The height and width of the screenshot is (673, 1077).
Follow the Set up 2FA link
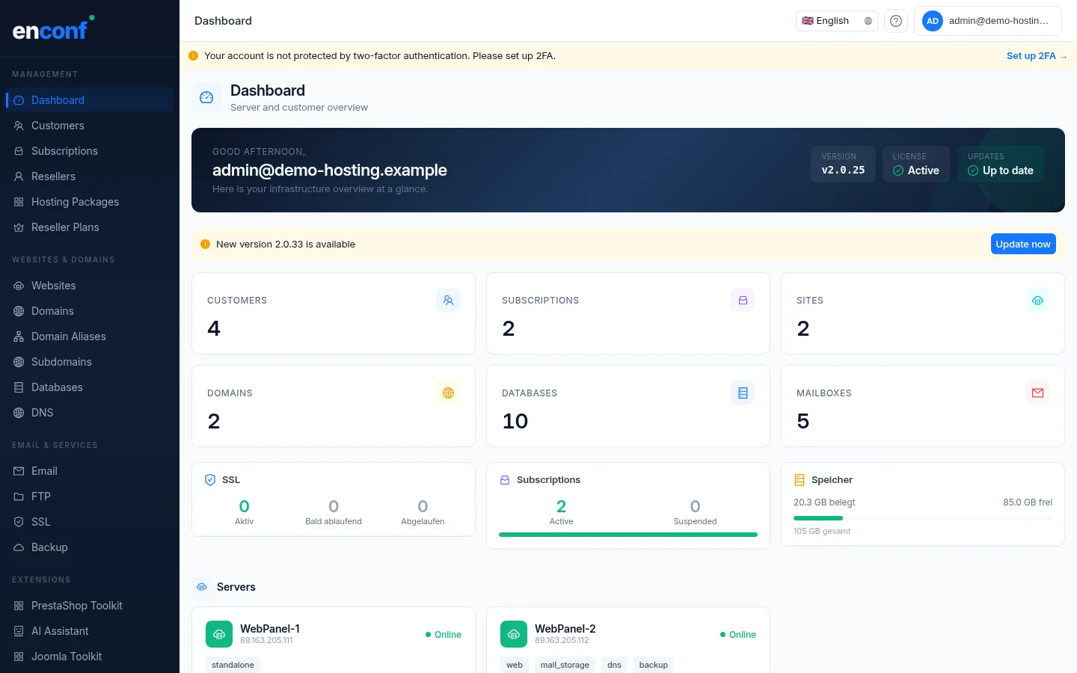(x=1037, y=55)
